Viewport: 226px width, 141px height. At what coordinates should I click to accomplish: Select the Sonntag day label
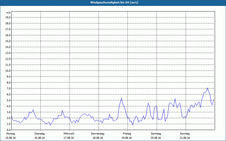[x=185, y=133]
